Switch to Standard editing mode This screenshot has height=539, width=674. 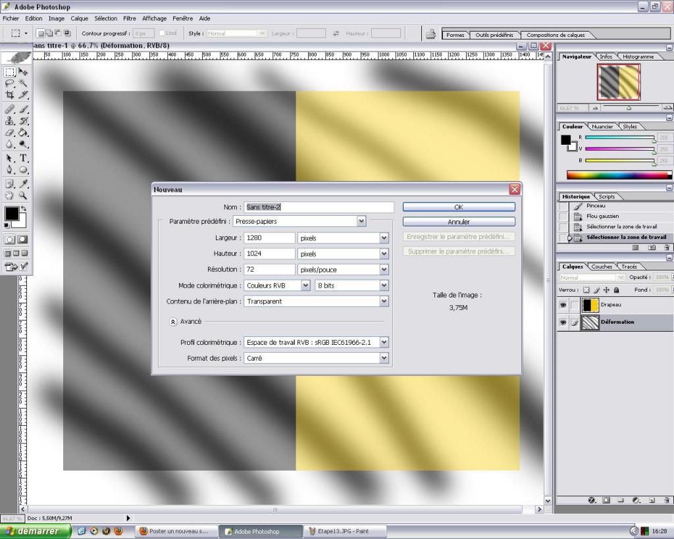(10, 240)
